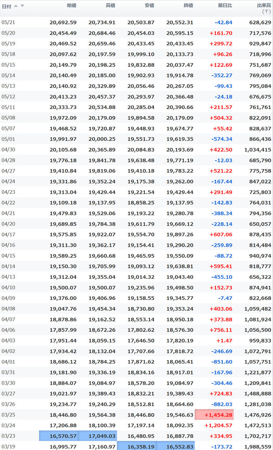Select the low price 18,858.25

(141, 202)
